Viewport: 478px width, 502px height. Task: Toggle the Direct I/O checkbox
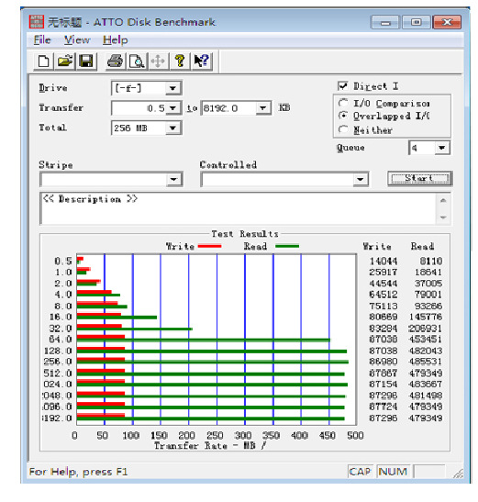click(342, 85)
